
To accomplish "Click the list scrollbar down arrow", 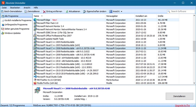I will [194, 83].
